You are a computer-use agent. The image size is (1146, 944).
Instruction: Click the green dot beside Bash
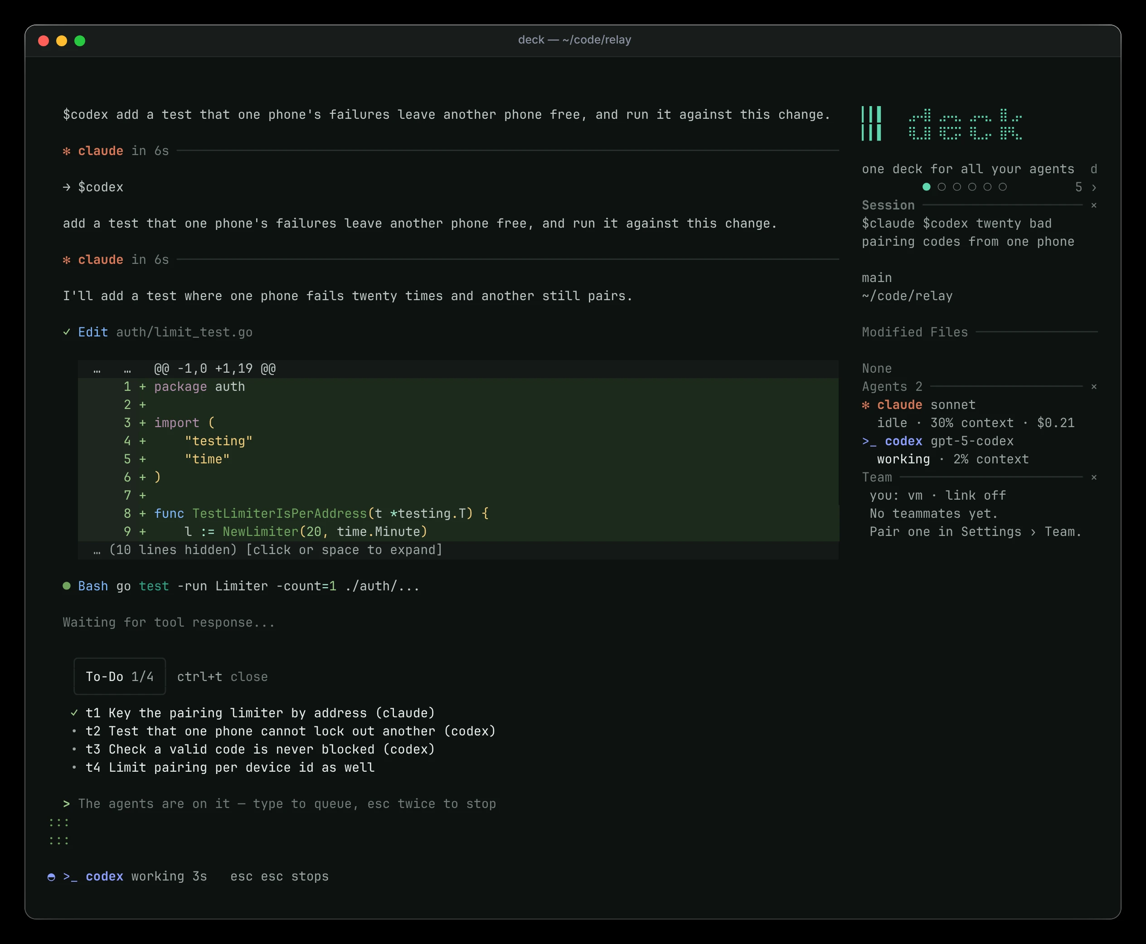pyautogui.click(x=66, y=586)
